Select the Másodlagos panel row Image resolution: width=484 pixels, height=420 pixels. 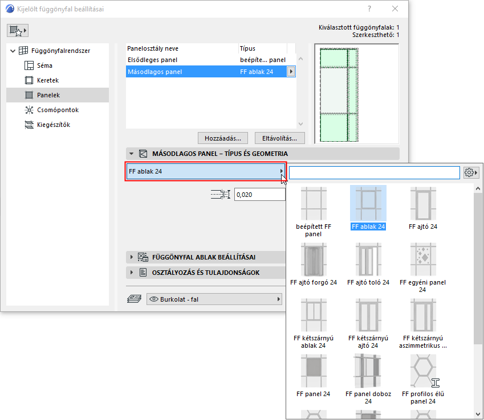[211, 72]
